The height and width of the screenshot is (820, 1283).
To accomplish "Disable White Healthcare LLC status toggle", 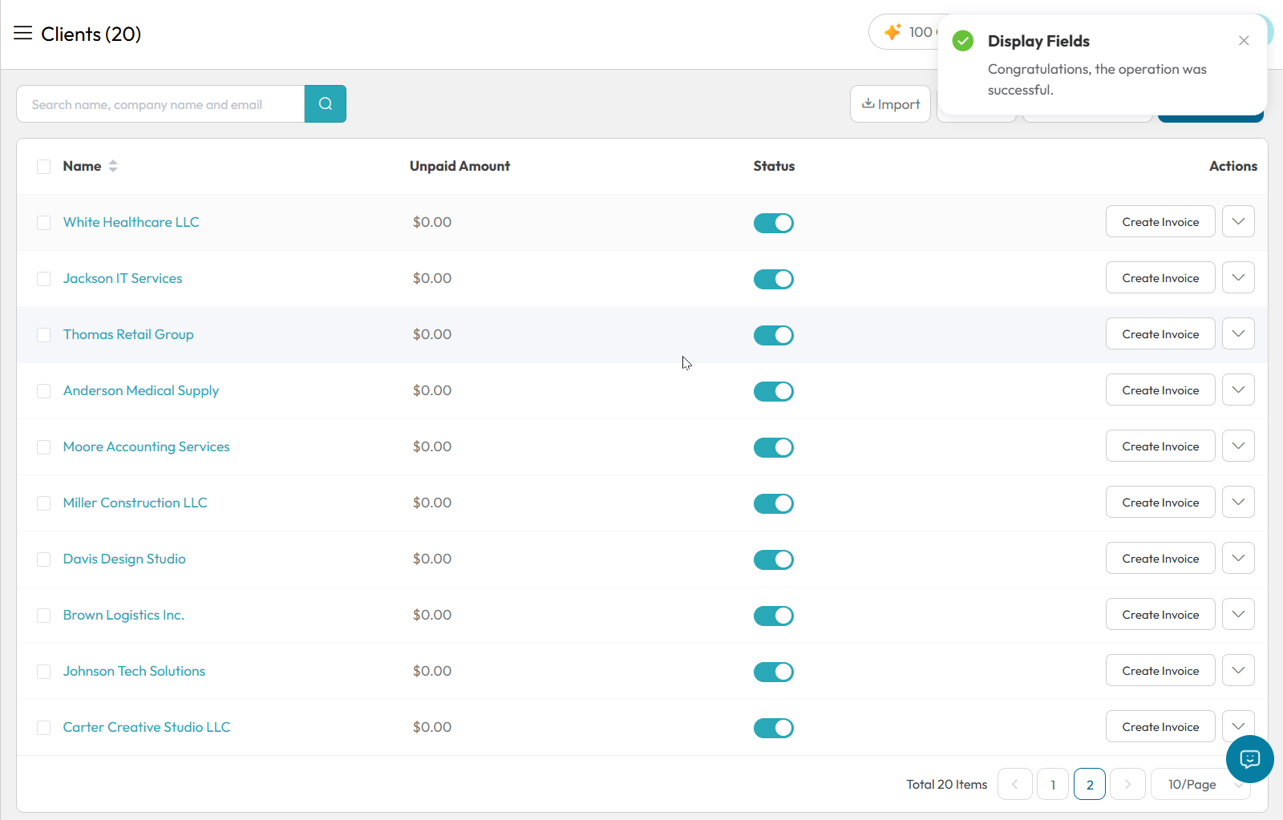I will (x=774, y=223).
